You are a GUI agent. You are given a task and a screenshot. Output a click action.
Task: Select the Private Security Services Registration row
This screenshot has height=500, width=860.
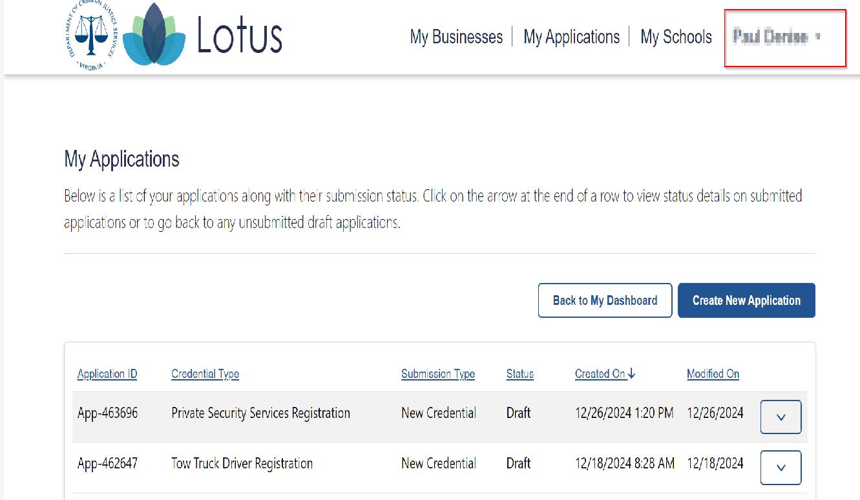click(260, 413)
